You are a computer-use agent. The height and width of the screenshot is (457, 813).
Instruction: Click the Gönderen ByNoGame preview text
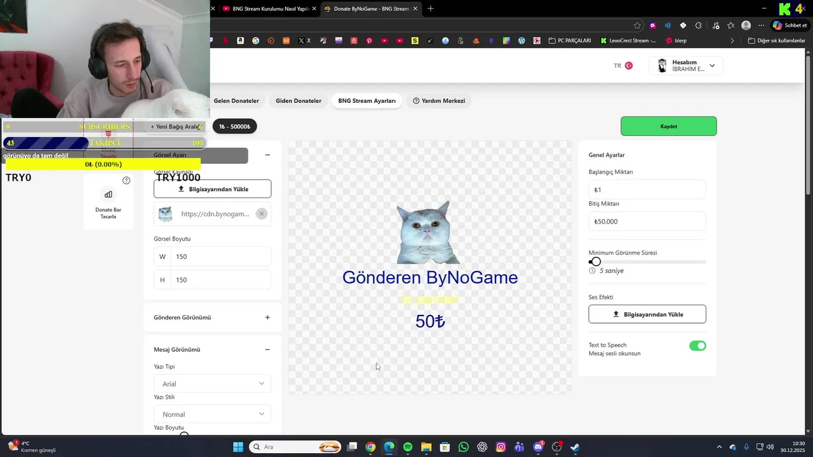(x=430, y=277)
